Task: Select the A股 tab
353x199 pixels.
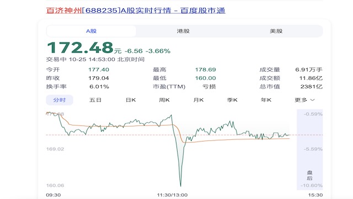Action: coord(91,31)
